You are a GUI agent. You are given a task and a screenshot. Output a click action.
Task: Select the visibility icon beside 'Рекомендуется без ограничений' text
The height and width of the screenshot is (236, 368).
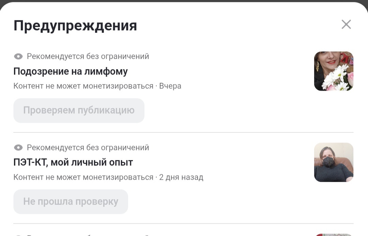18,56
